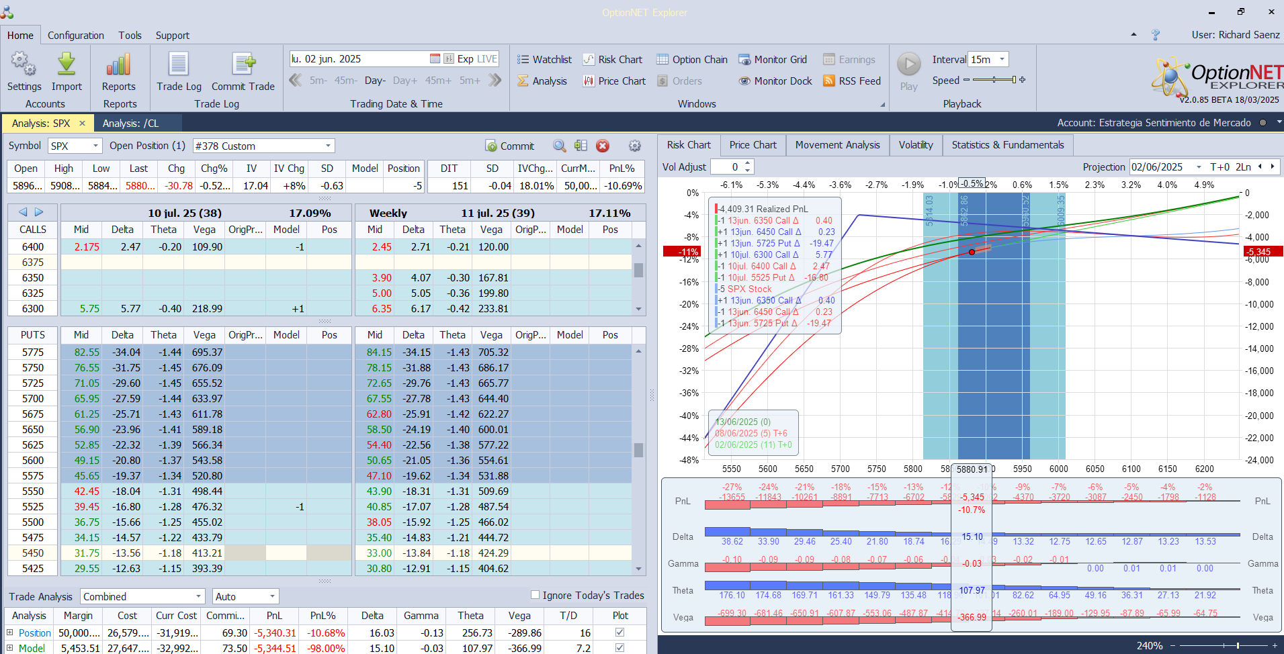The width and height of the screenshot is (1284, 654).
Task: Open Price Chart from Windows group
Action: click(x=614, y=81)
